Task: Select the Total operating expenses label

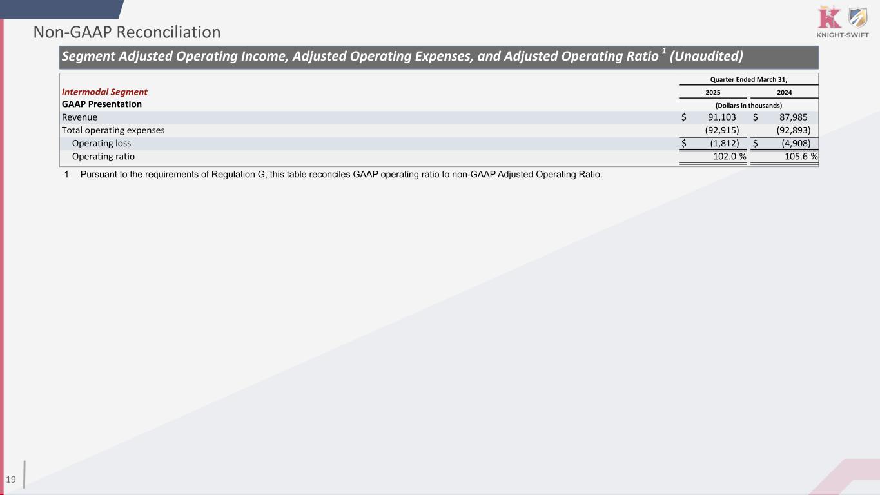Action: (x=113, y=130)
